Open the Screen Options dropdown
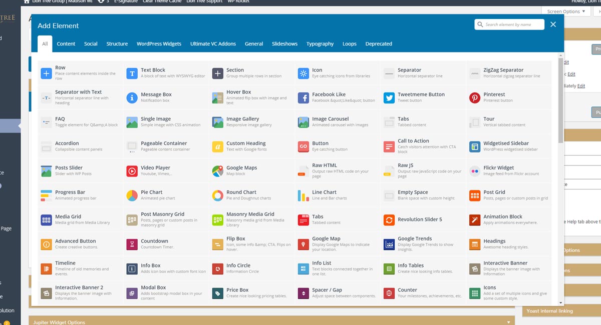This screenshot has height=325, width=601. coord(566,11)
